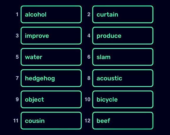Select the produce word field
Image resolution: width=170 pixels, height=135 pixels.
[x=123, y=36]
